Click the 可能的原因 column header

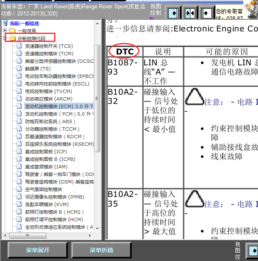tap(221, 52)
